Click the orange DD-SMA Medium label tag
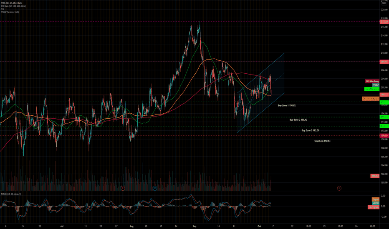This screenshot has width=389, height=229. (371, 99)
